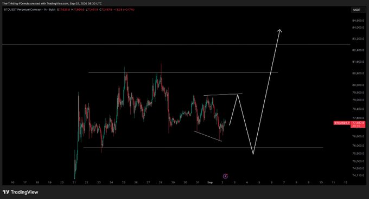Click the open price value O77,620.8
This screenshot has height=199, width=369.
63,10
